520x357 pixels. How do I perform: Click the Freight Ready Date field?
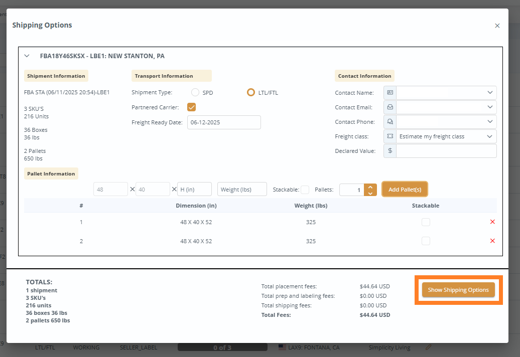(224, 122)
